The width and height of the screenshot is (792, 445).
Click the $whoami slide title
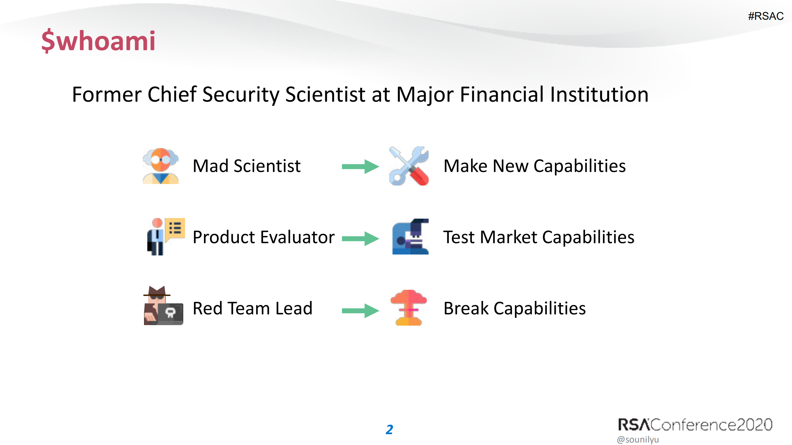pyautogui.click(x=98, y=41)
